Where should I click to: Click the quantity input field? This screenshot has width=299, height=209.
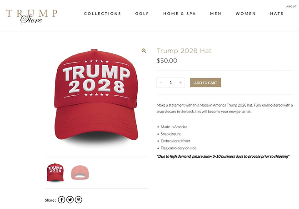click(171, 83)
